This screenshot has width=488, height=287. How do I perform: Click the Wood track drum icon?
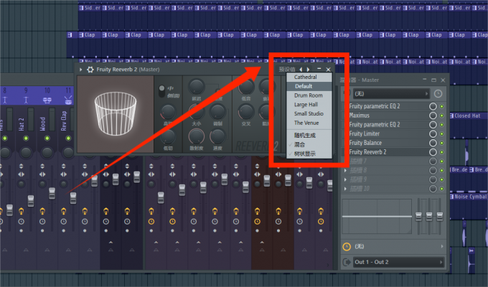(47, 100)
